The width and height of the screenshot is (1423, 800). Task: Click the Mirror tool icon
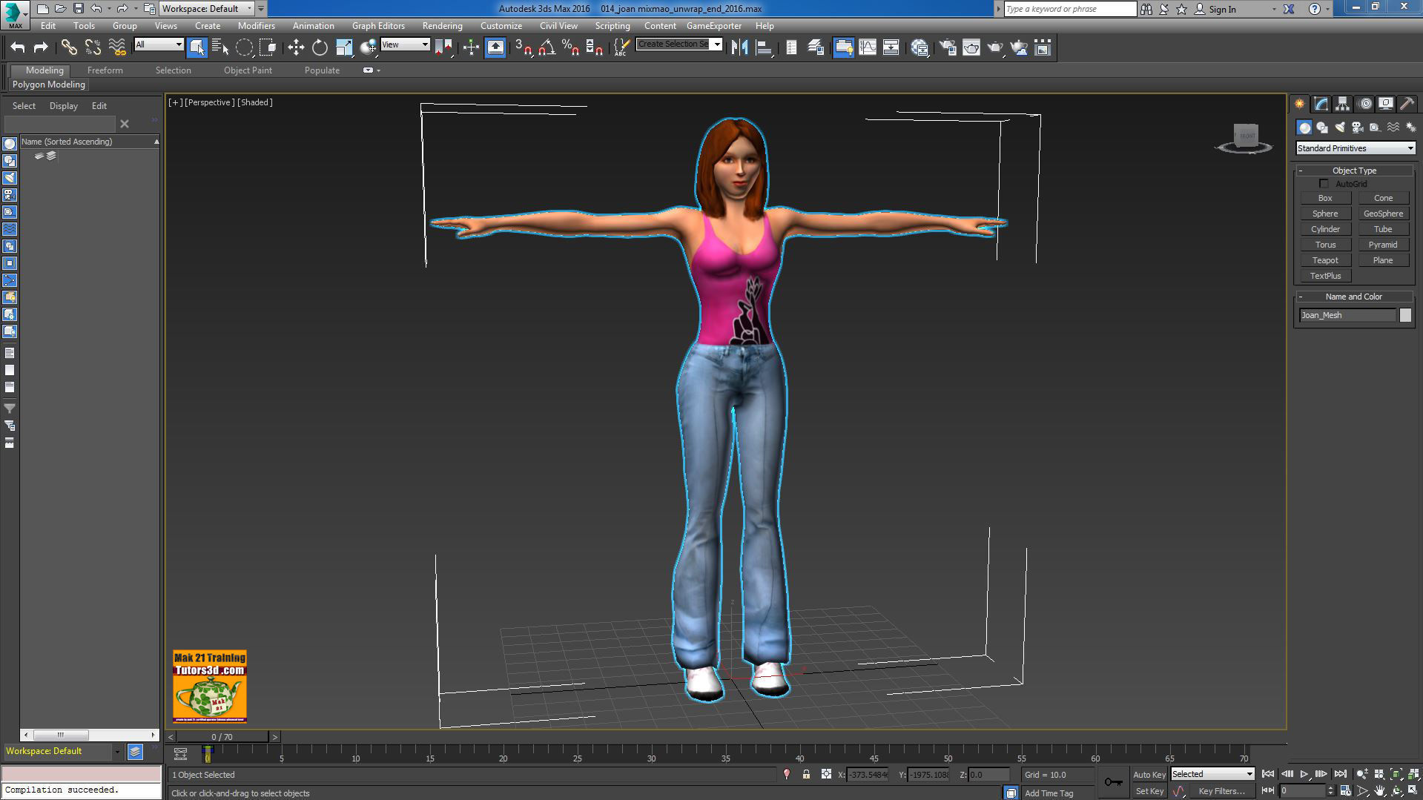tap(739, 47)
